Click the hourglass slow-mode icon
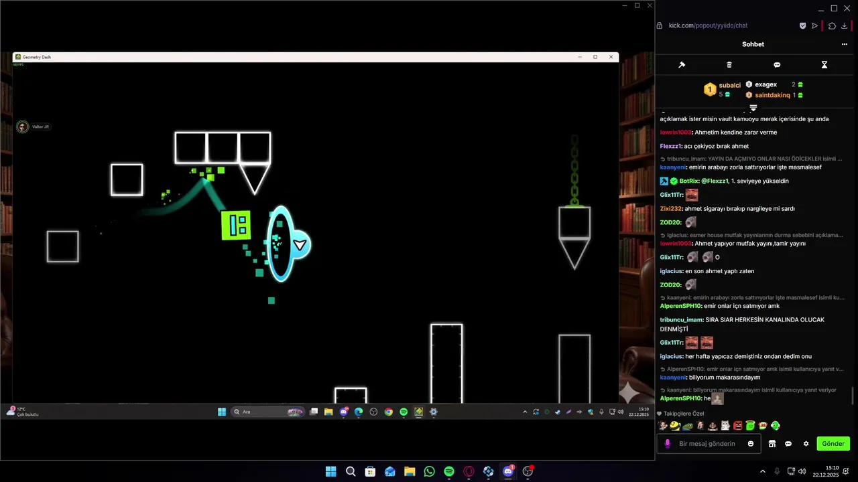Screen dimensions: 858x482 (x=824, y=65)
